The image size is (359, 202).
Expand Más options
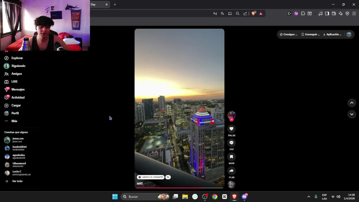point(11,121)
